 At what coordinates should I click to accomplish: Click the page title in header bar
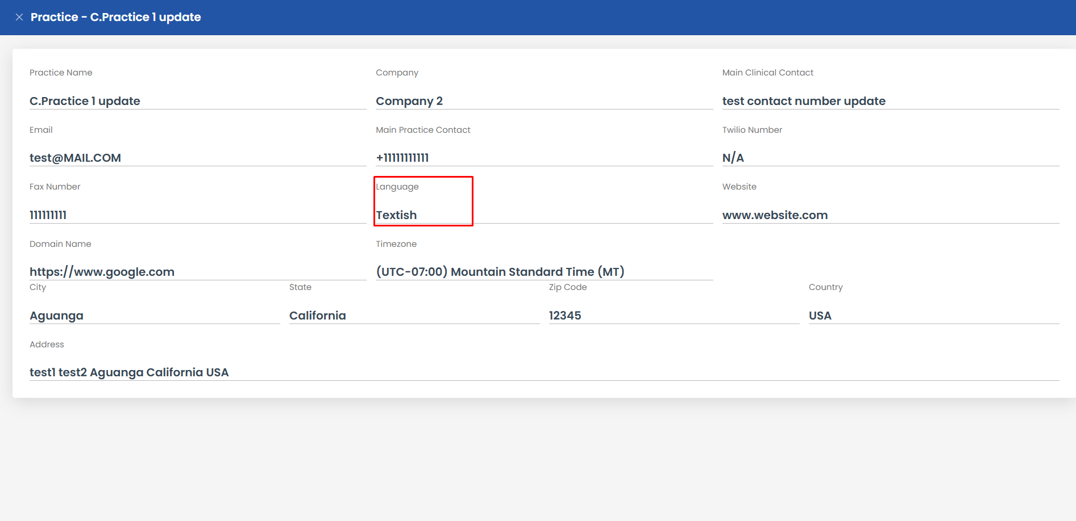[115, 17]
